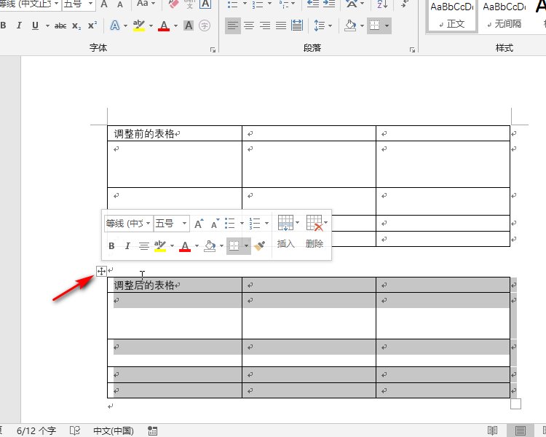Increase font size in mini toolbar
This screenshot has height=437, width=546.
(199, 224)
